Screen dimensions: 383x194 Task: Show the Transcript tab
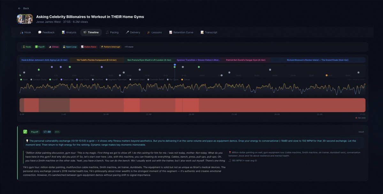(209, 32)
